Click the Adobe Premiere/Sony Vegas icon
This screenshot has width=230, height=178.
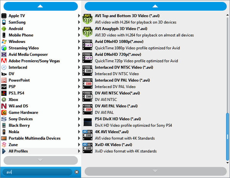(x=4, y=61)
